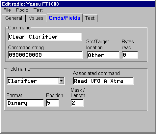The height and width of the screenshot is (134, 156).
Task: Switch to the Values tab
Action: point(36,18)
